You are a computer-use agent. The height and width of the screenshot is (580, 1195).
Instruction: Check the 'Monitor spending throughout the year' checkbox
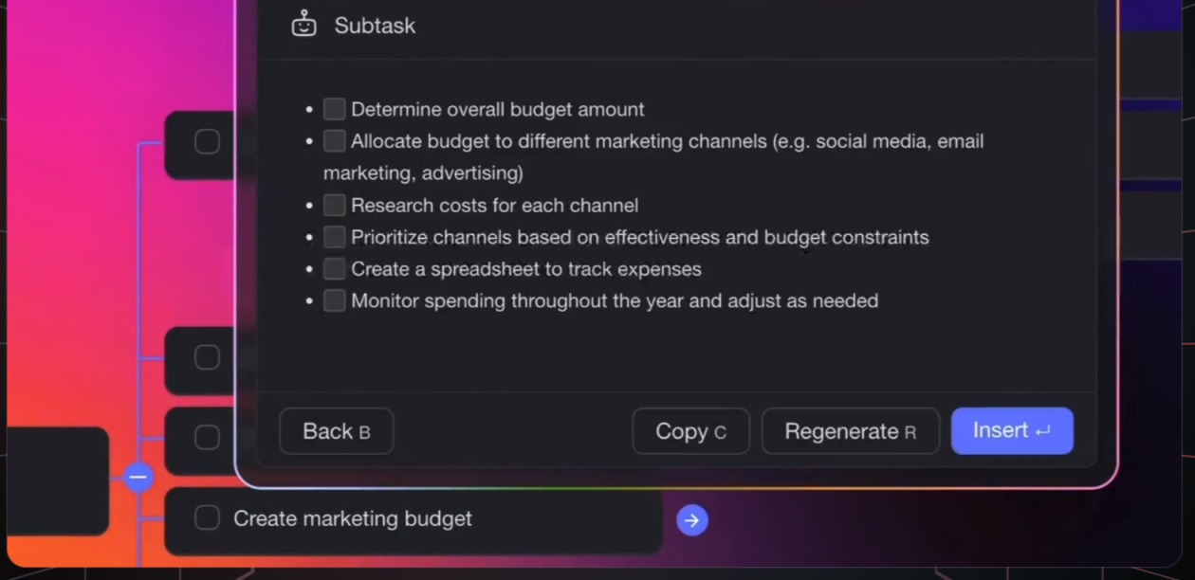(334, 300)
